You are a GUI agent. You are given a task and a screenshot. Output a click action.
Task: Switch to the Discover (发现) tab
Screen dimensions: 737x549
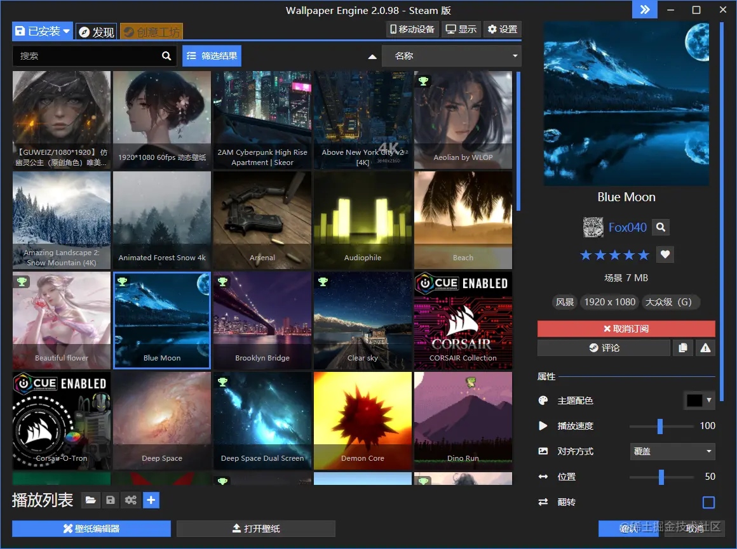click(97, 32)
